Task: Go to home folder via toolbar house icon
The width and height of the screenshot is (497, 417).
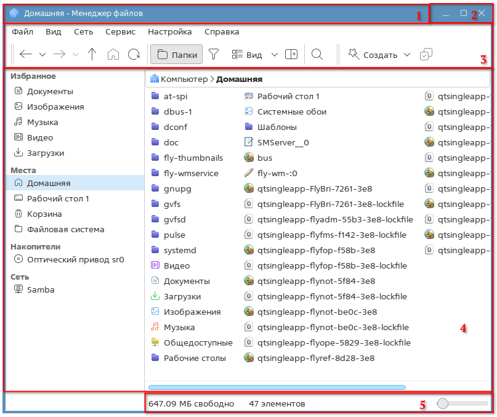Action: click(x=113, y=54)
